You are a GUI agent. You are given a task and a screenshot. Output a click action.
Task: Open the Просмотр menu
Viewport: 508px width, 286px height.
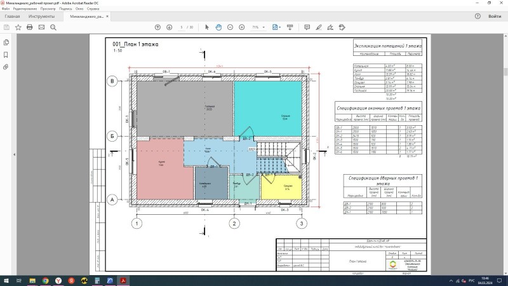click(48, 10)
